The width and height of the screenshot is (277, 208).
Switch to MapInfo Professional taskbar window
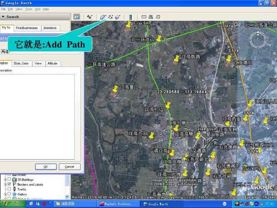point(118,204)
